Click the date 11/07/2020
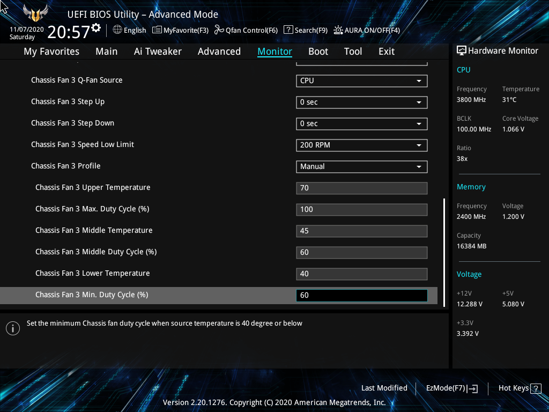Viewport: 549px width, 412px height. [27, 30]
